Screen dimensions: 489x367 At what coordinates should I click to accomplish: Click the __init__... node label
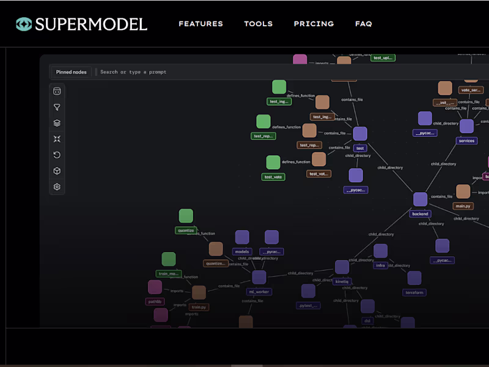pos(445,102)
